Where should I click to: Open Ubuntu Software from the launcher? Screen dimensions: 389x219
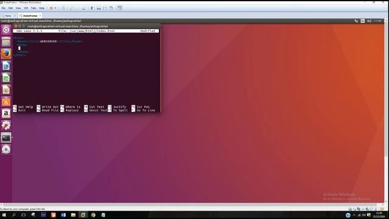tap(6, 102)
